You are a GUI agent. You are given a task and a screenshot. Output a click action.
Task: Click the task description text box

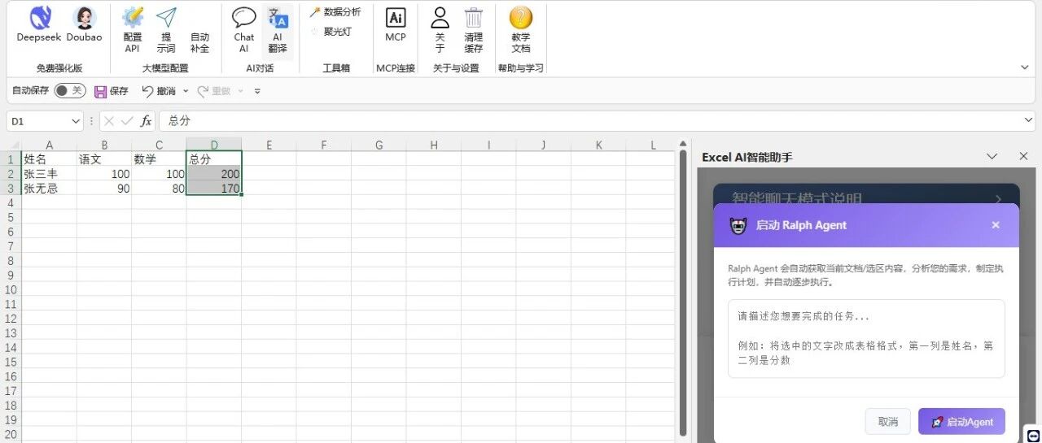[x=866, y=338]
